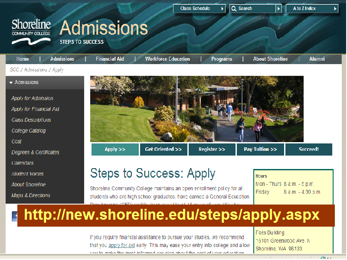Open Degrees & Certificates in the sidebar
This screenshot has height=260, width=347.
[36, 153]
